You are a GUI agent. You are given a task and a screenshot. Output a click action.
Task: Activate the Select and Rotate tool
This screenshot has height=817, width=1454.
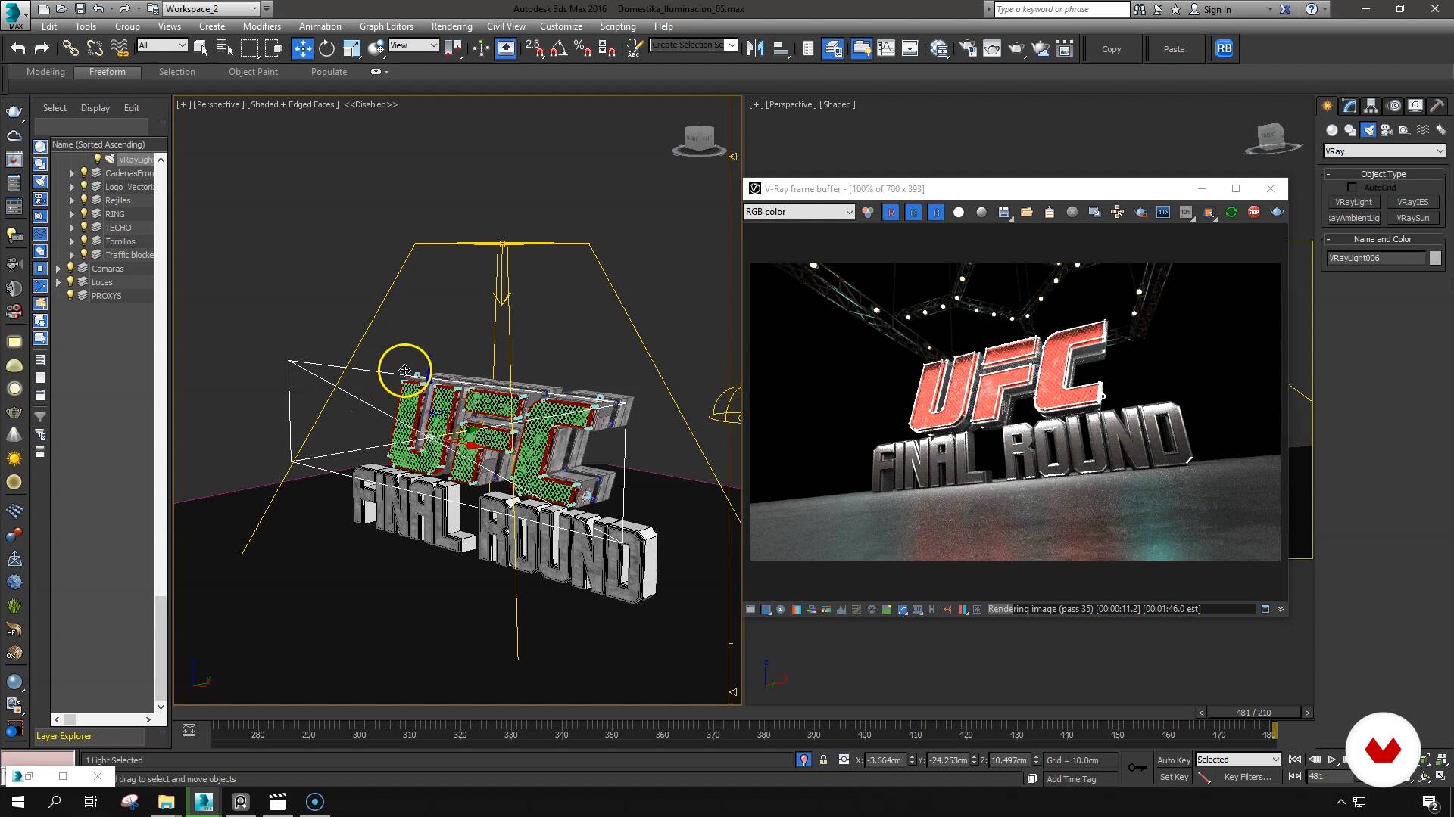pyautogui.click(x=326, y=48)
